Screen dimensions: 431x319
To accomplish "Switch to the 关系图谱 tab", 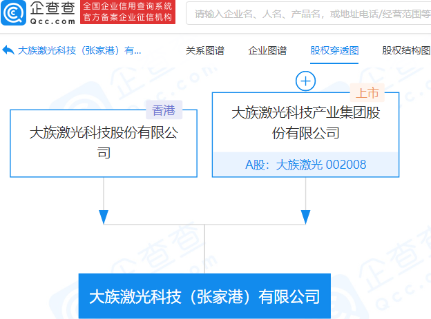I will coord(205,50).
